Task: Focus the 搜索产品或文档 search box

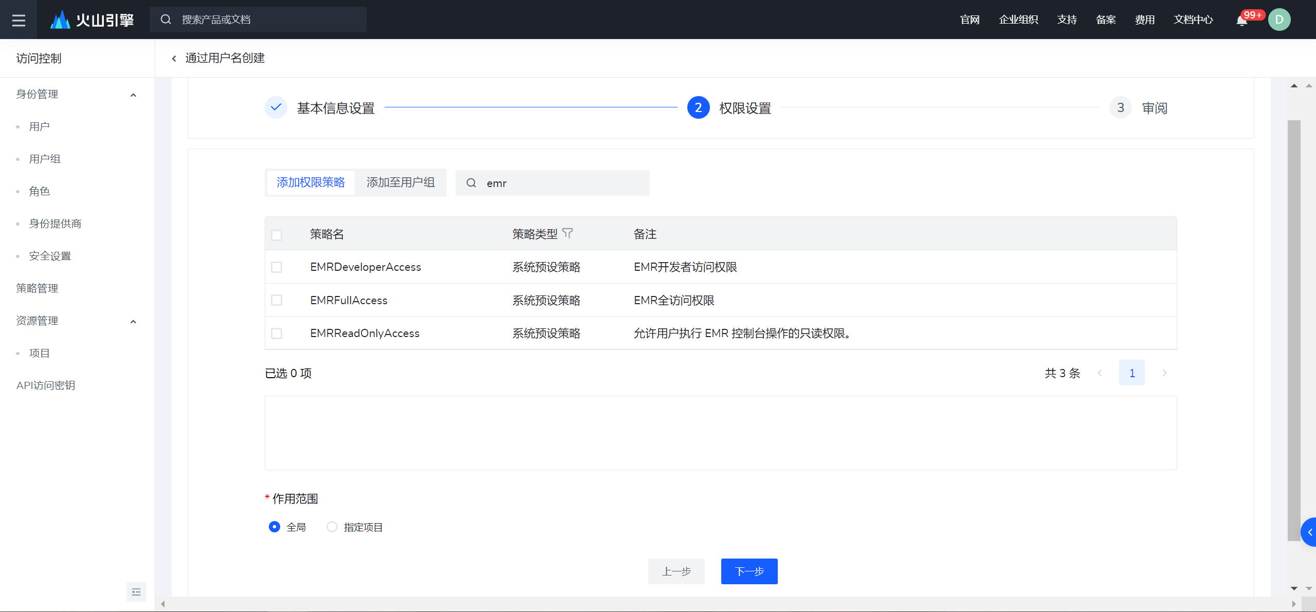Action: (258, 20)
